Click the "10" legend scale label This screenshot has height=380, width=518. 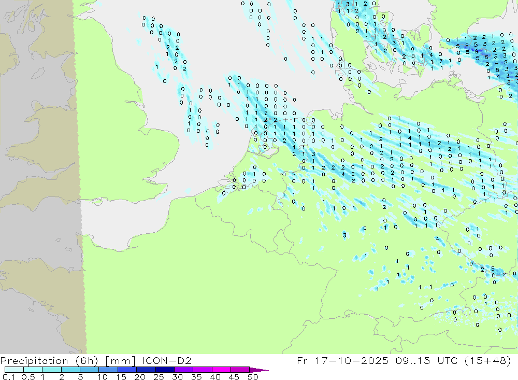click(x=103, y=377)
